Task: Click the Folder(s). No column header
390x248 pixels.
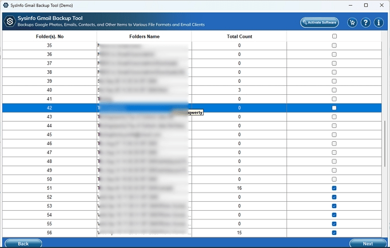Action: click(x=50, y=37)
